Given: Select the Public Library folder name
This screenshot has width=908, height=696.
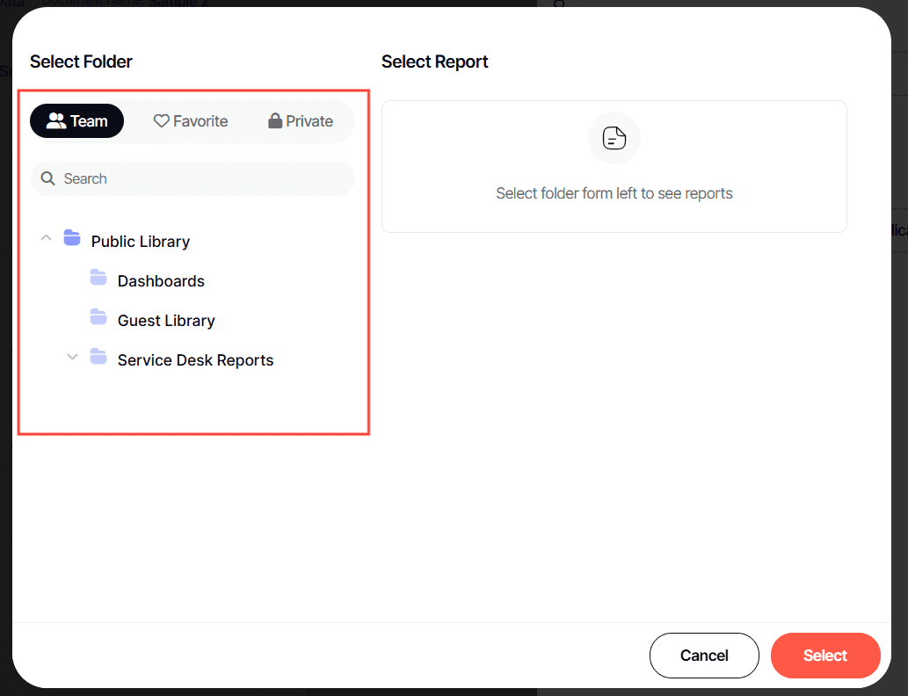Looking at the screenshot, I should coord(141,242).
